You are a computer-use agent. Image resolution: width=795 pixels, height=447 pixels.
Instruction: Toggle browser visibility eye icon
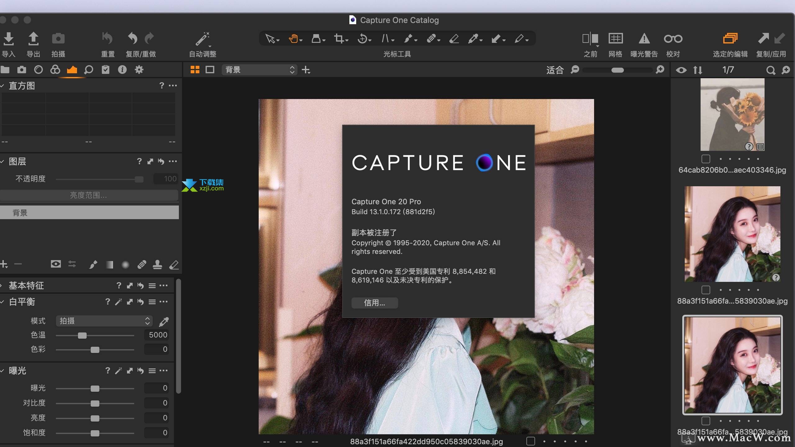[681, 70]
